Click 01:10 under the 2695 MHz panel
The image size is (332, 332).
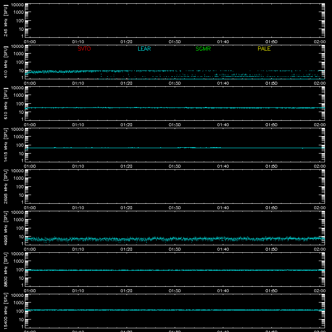click(x=78, y=208)
